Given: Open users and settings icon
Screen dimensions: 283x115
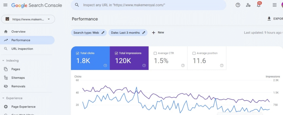Looking at the screenshot, I should pos(248,5).
